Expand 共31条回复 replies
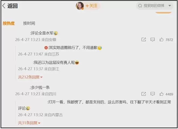Screen dimensions: 178x129 tap(29, 123)
